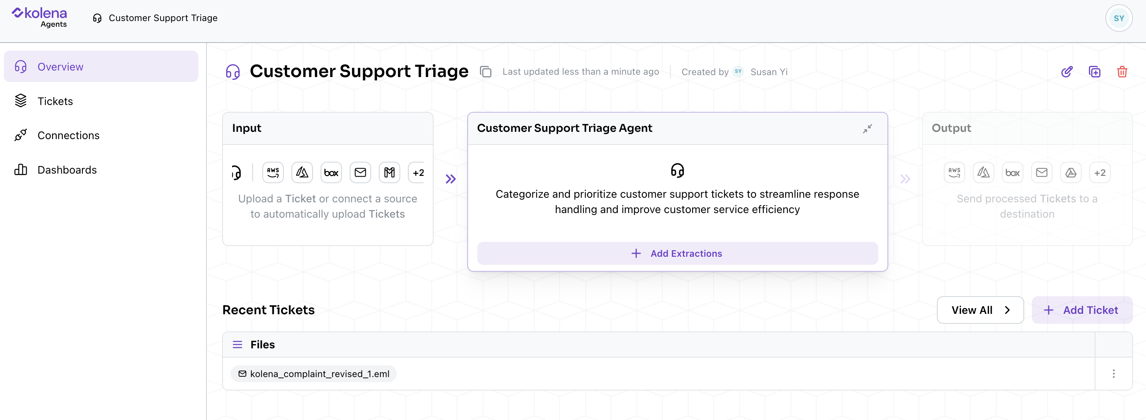Select the Box input source icon
The image size is (1146, 420).
[331, 172]
